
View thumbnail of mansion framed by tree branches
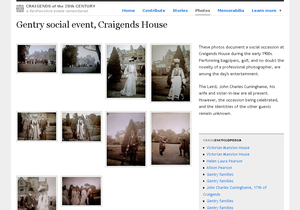point(81,59)
